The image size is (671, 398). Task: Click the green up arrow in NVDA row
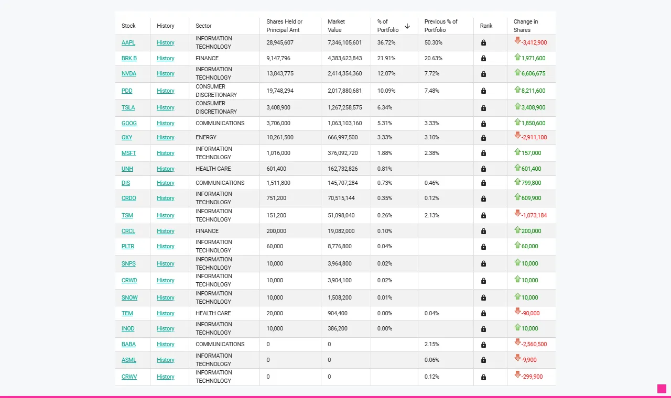pos(517,72)
